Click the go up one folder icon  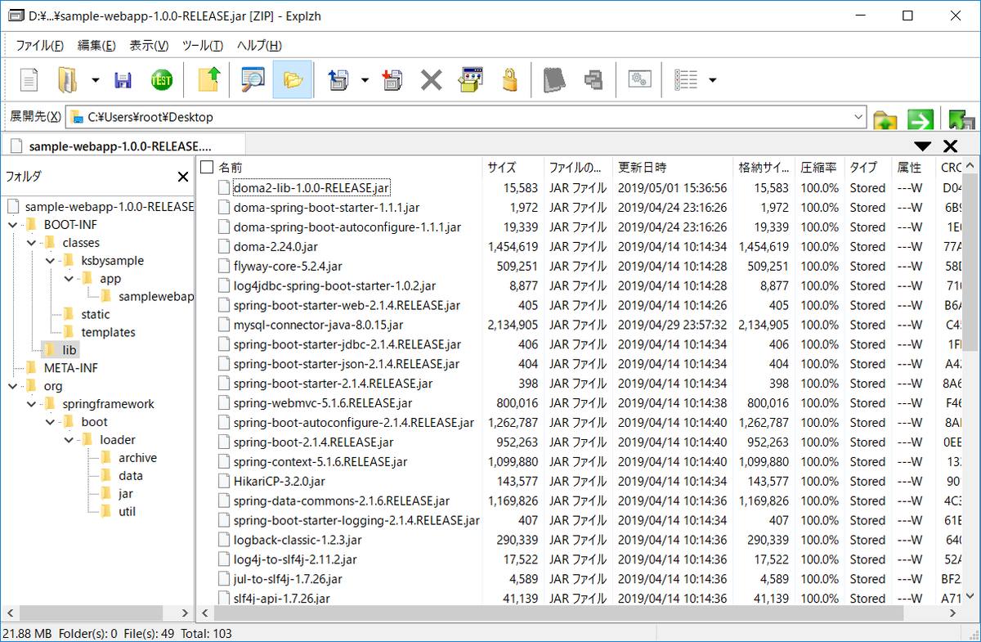pyautogui.click(x=210, y=80)
